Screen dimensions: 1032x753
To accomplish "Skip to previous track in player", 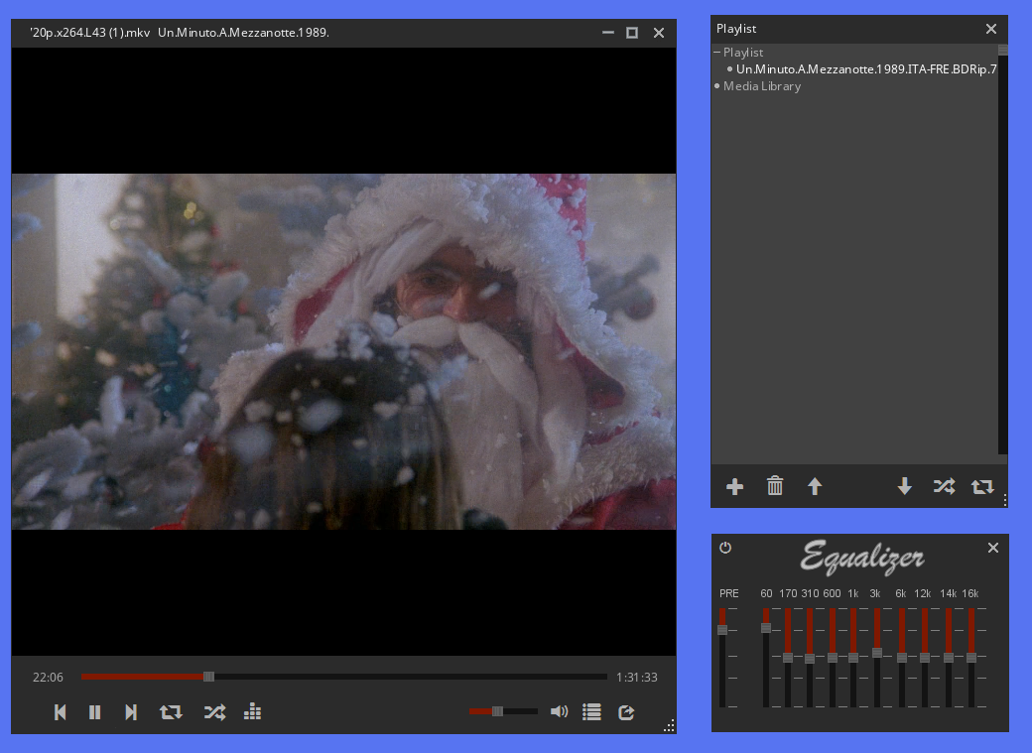I will coord(60,712).
